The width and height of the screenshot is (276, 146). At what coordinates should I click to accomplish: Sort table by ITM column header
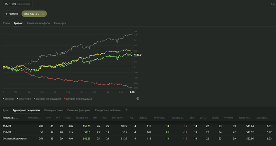(x=95, y=118)
